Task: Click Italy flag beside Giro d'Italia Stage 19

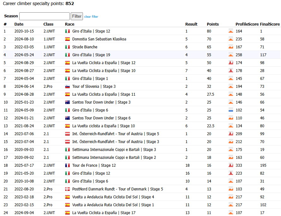Action: click(67, 55)
